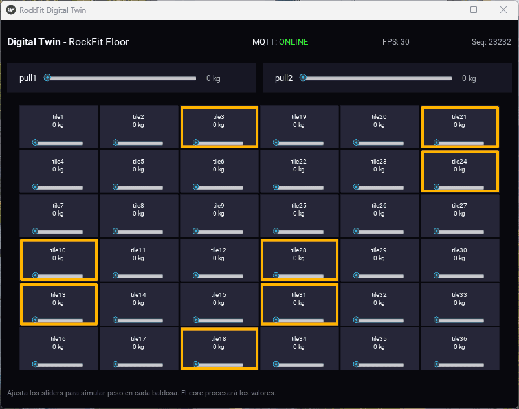Click the tile12 weight slider
Viewport: 519px width, 409px height.
pyautogui.click(x=218, y=276)
